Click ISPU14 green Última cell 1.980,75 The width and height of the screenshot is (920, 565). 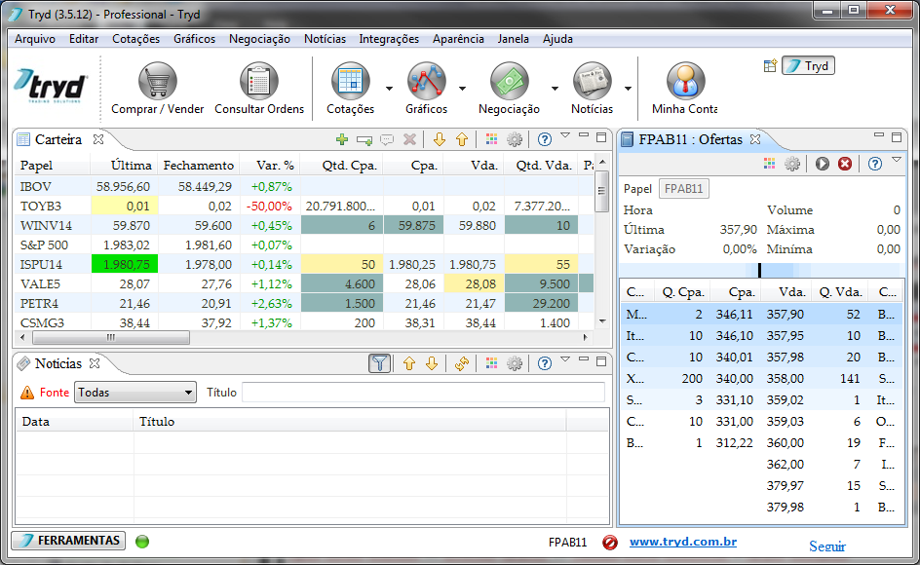pyautogui.click(x=125, y=264)
